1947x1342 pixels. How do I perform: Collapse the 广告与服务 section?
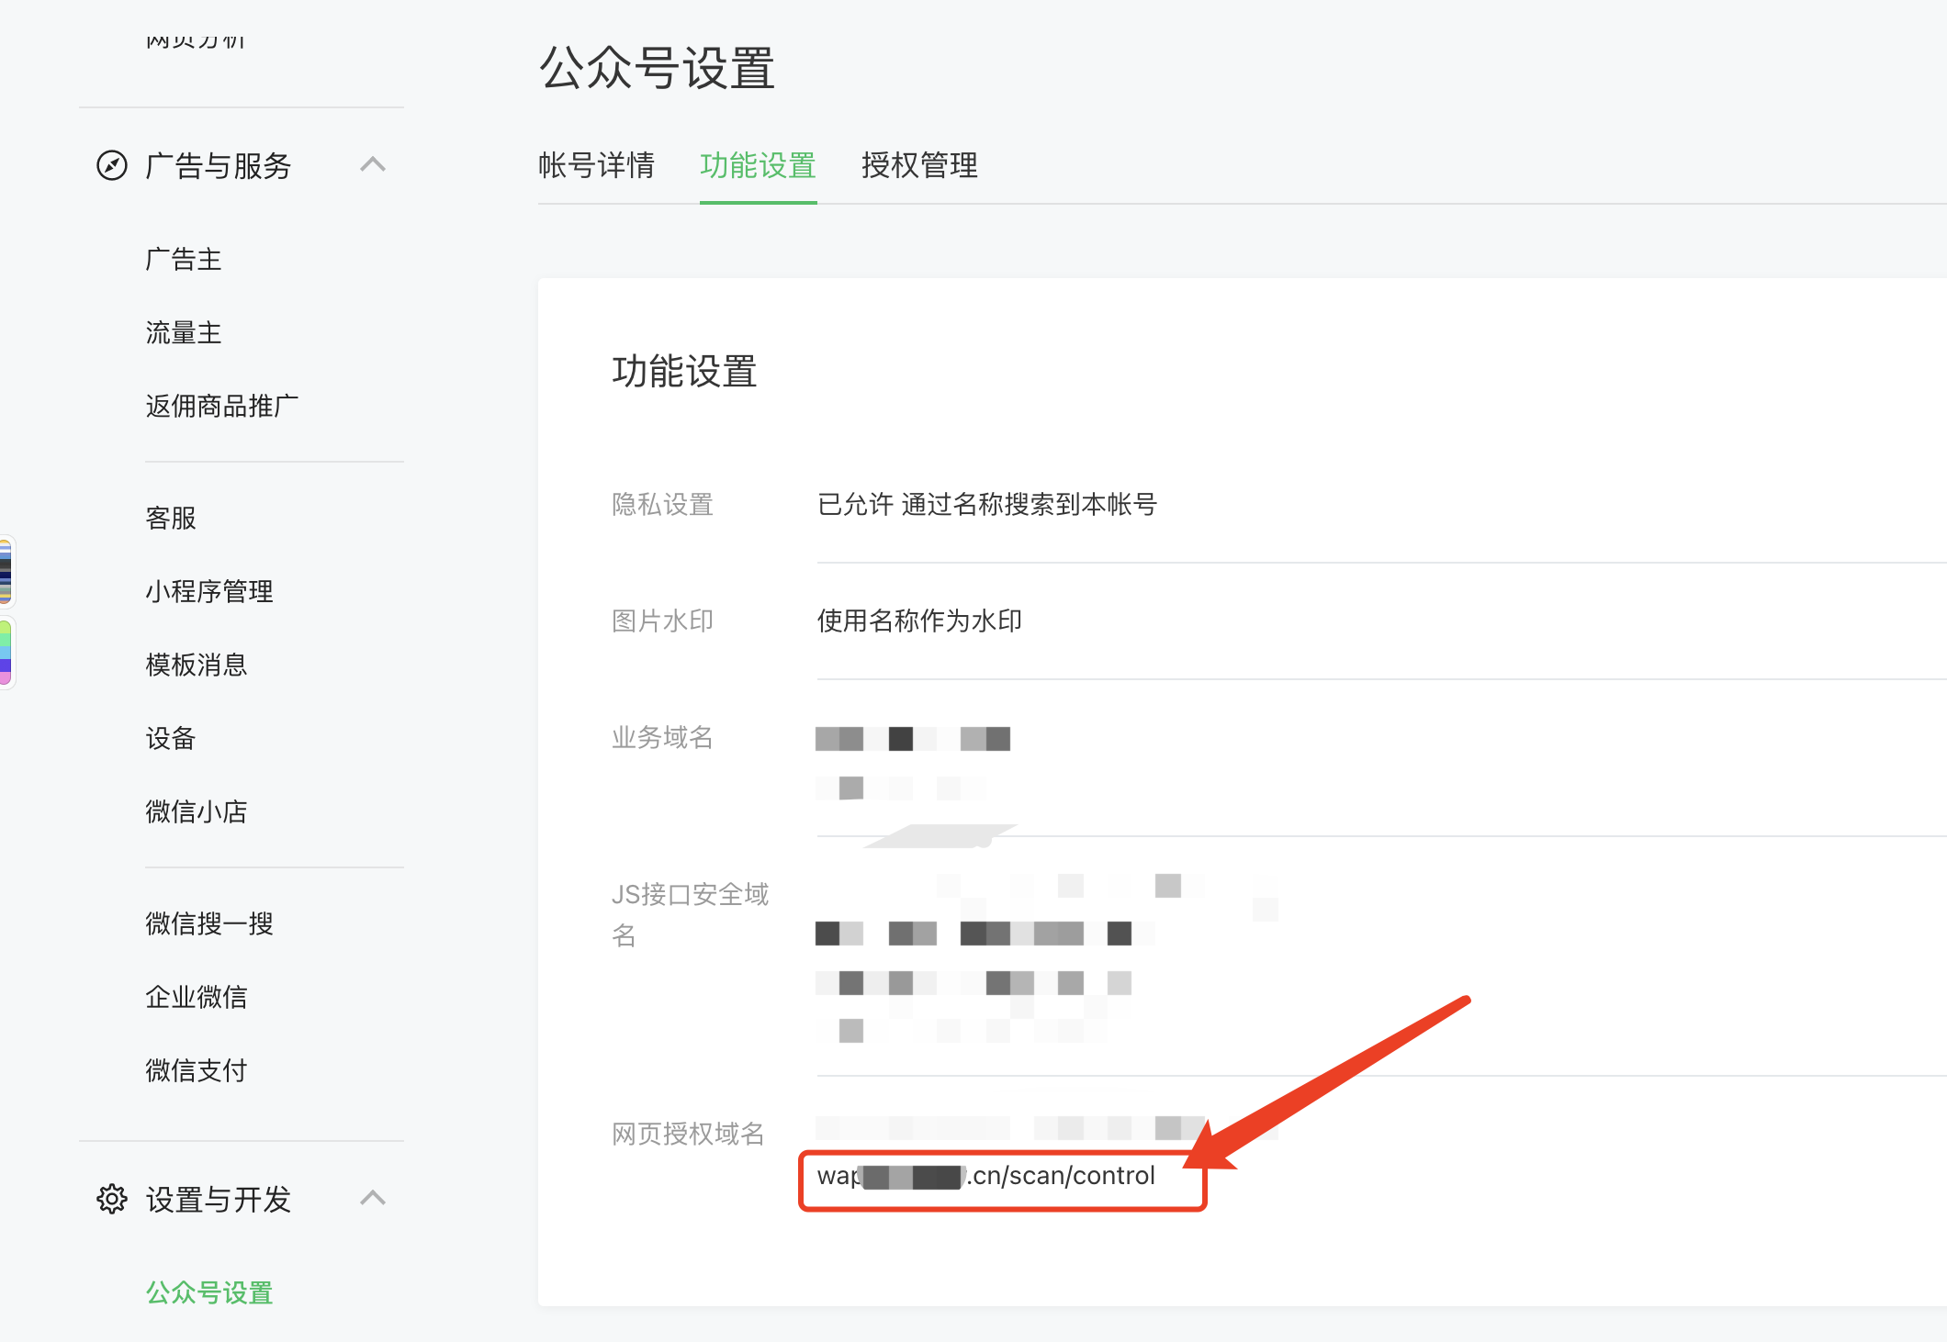(373, 165)
